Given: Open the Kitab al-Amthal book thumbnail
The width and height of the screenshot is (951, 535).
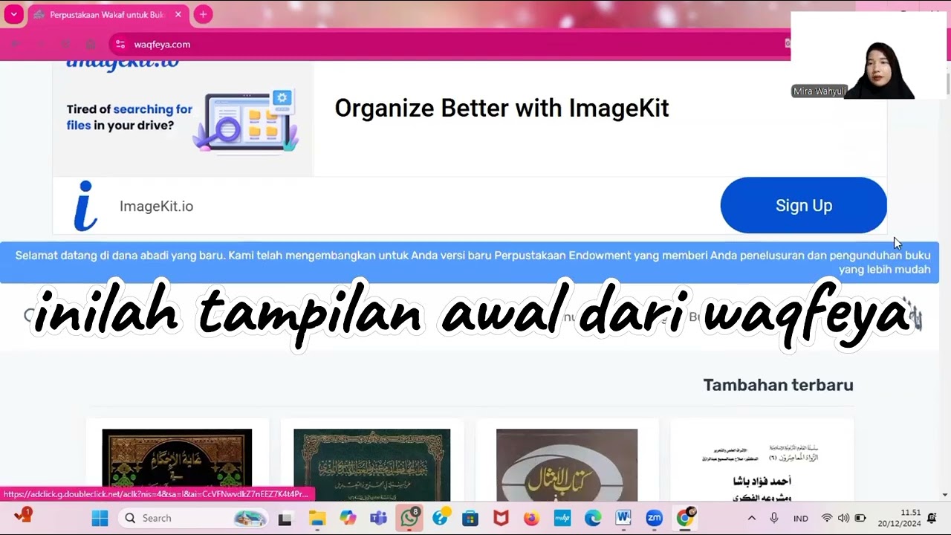Looking at the screenshot, I should click(567, 464).
